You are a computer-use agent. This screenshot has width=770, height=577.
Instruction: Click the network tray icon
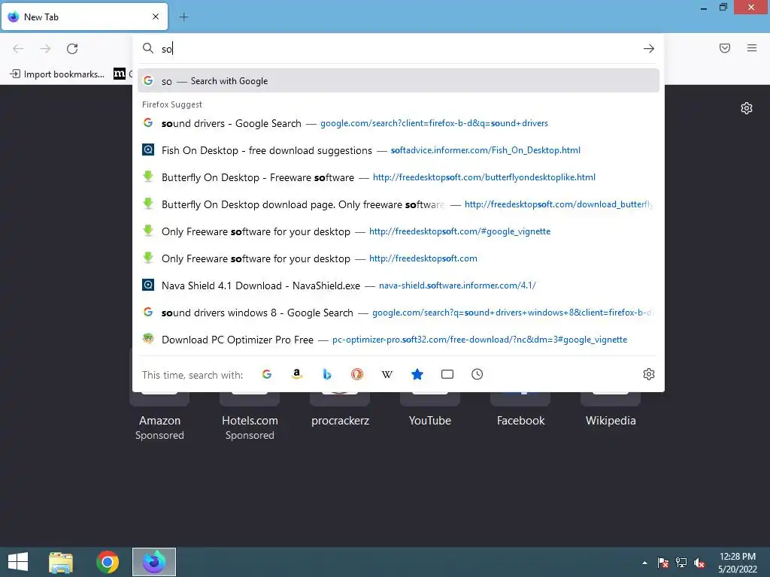(681, 563)
